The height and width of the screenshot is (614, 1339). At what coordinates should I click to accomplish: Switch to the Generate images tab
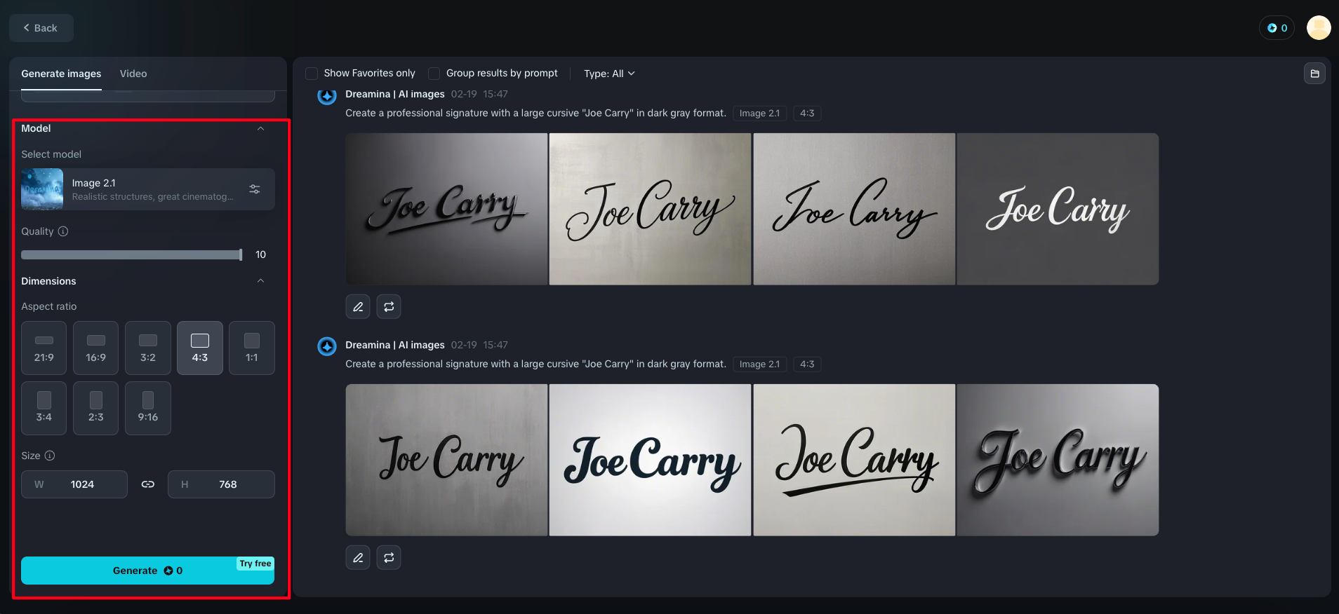point(61,74)
